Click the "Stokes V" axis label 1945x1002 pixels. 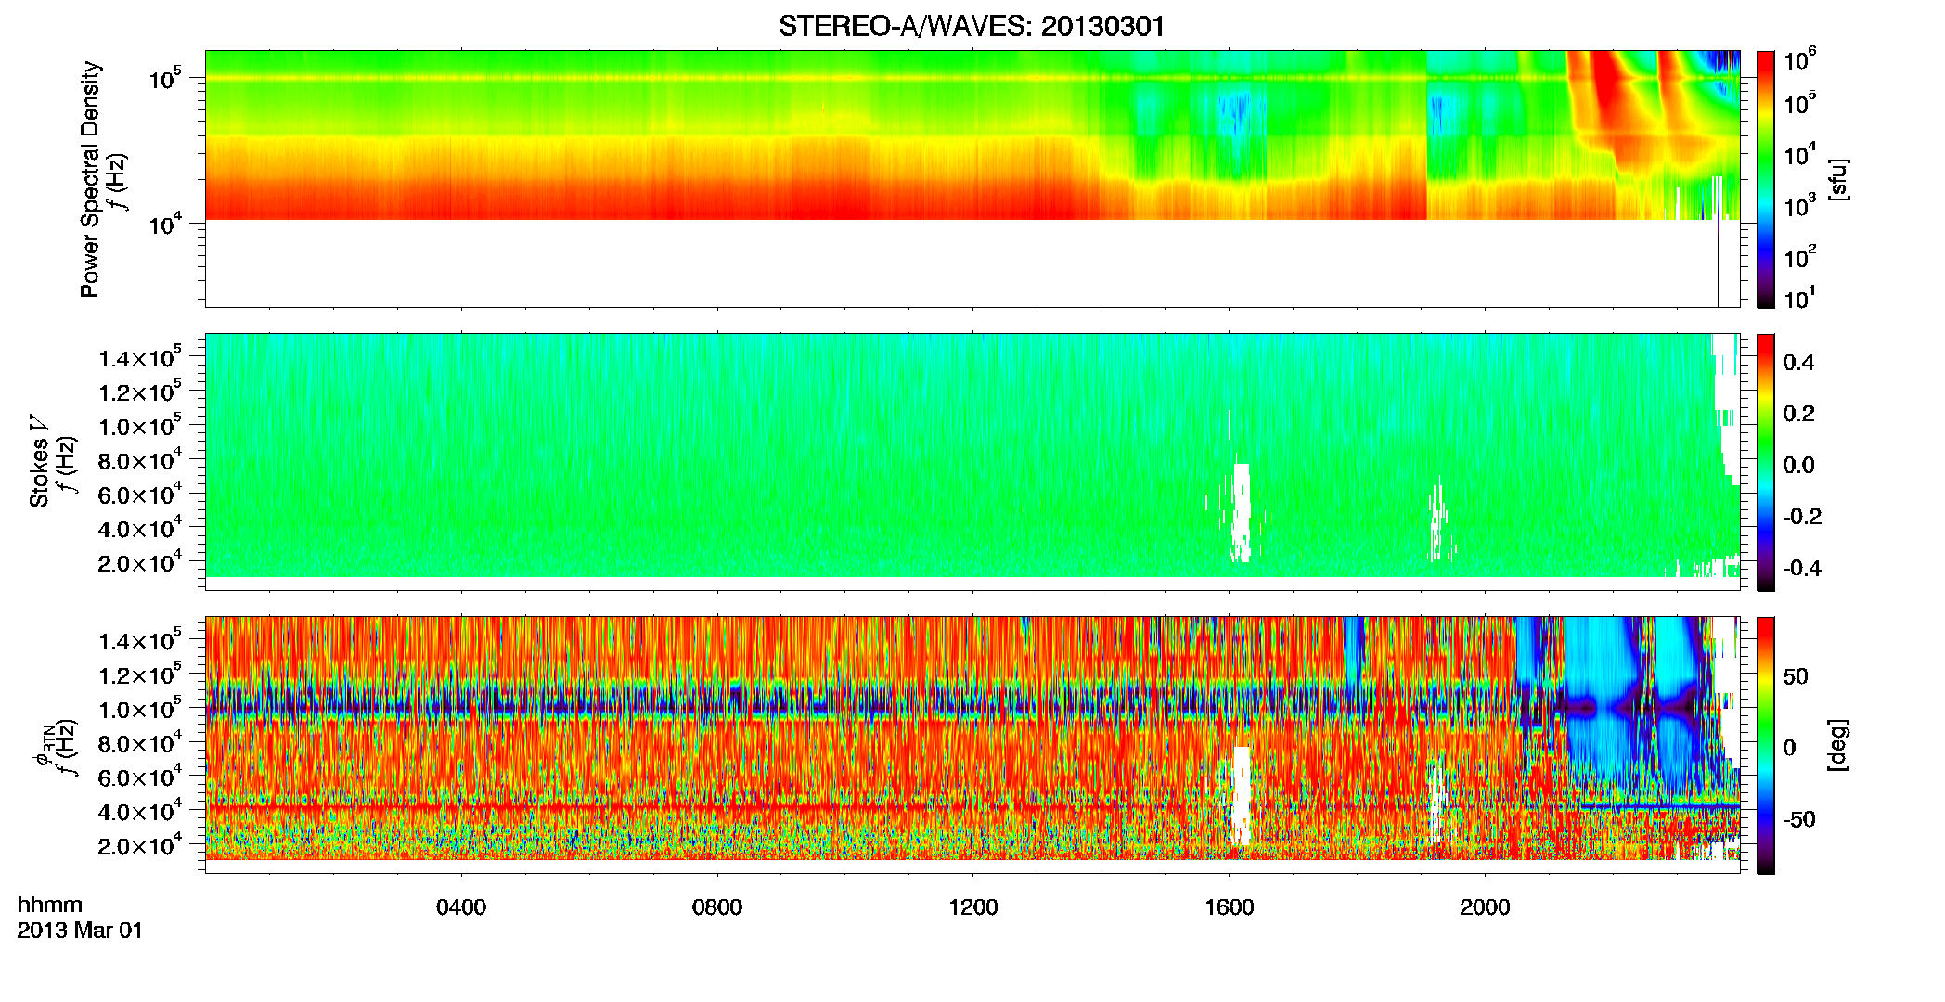(40, 461)
